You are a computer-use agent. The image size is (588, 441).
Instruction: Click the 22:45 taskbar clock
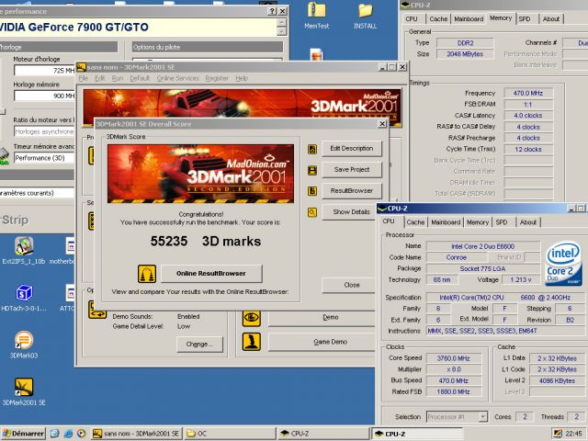pos(573,434)
